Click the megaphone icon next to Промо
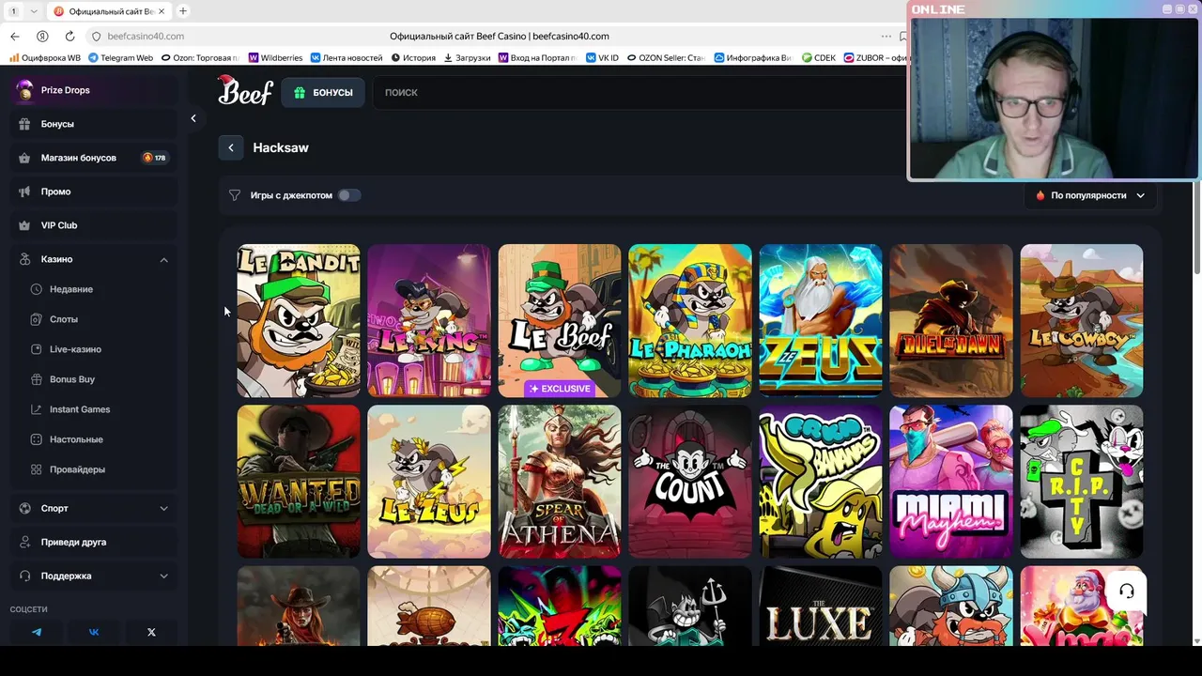This screenshot has width=1202, height=676. coord(24,192)
